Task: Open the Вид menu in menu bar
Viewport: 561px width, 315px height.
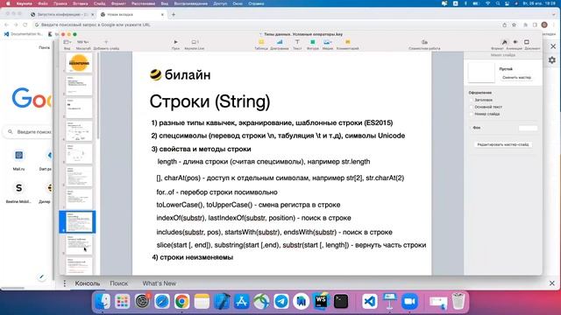Action: coord(164,3)
